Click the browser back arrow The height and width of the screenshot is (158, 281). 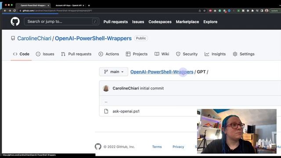(x=5, y=11)
